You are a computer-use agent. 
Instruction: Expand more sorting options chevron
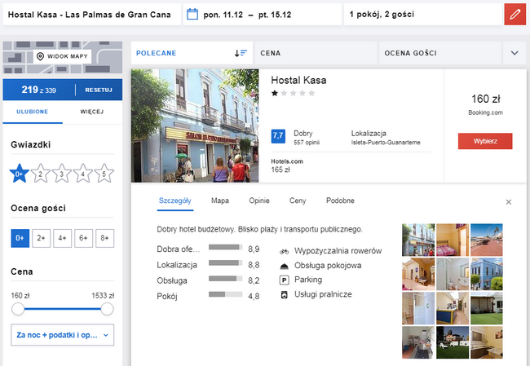pyautogui.click(x=515, y=53)
